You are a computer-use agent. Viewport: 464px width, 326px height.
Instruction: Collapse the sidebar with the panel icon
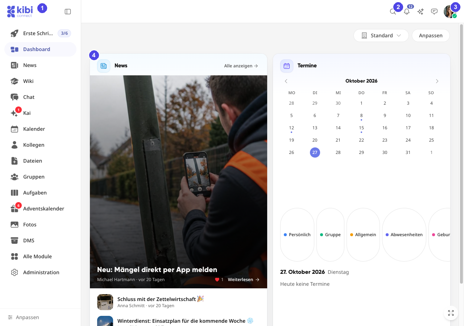[68, 12]
